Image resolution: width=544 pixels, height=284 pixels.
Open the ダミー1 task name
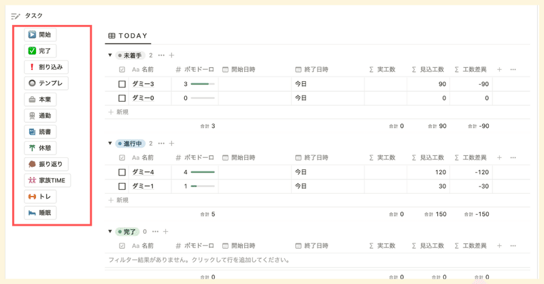[143, 186]
